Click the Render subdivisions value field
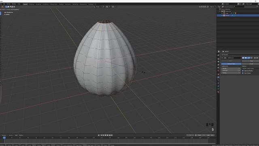 231,69
